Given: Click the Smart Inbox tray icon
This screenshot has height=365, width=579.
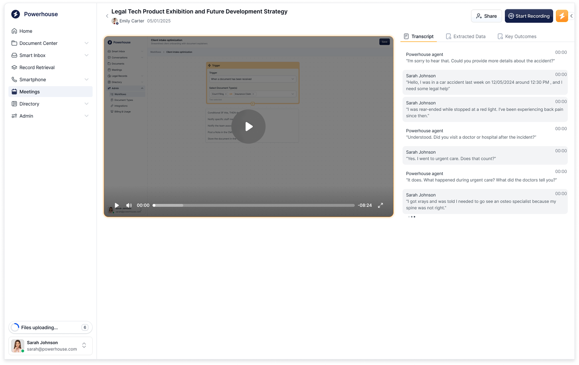Looking at the screenshot, I should (14, 55).
